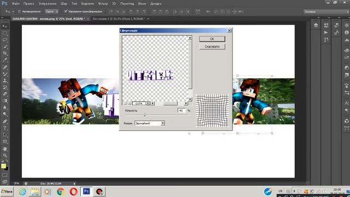Viewport: 350px width, 197px height.
Task: Click the yellow foreground color swatch
Action: pyautogui.click(x=3, y=166)
